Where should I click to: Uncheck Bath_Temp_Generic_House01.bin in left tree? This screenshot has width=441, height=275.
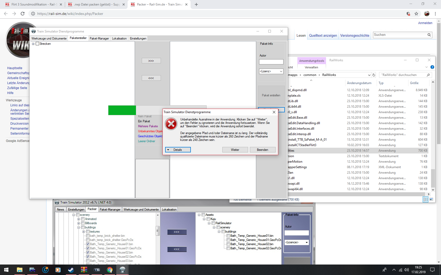tap(88, 244)
